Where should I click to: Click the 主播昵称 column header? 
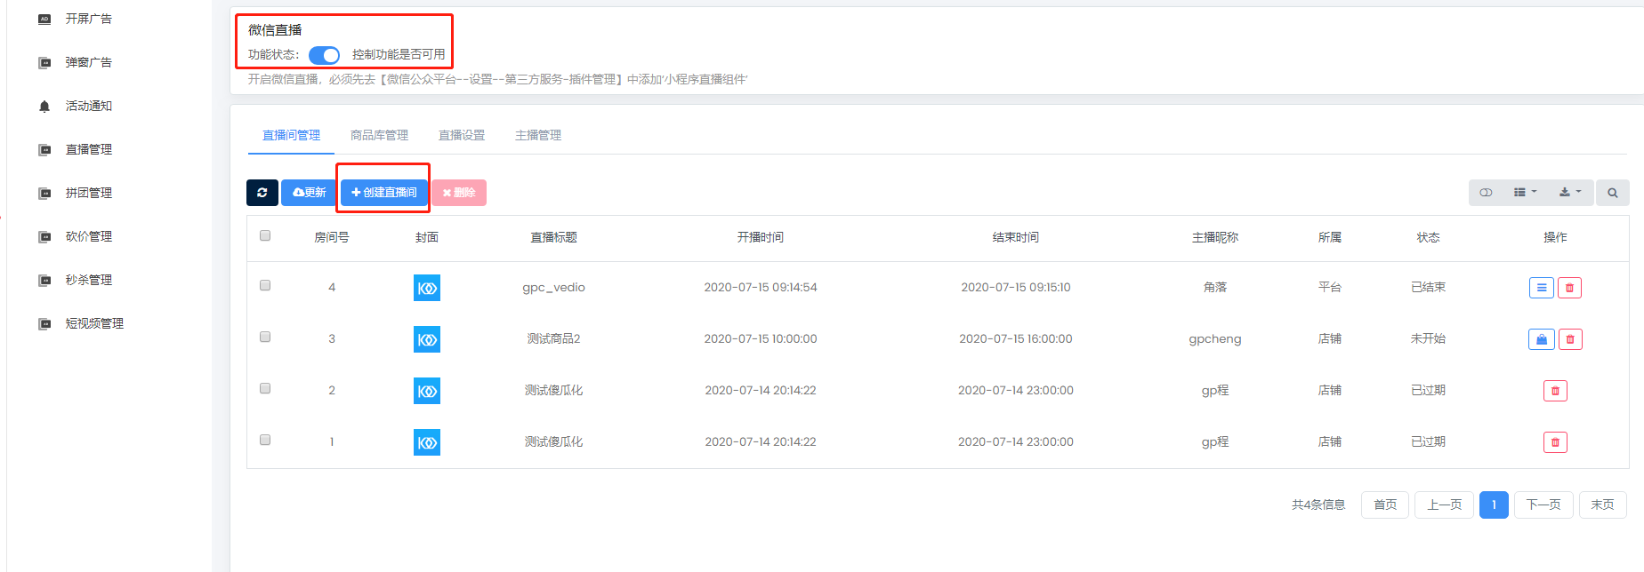click(1215, 237)
